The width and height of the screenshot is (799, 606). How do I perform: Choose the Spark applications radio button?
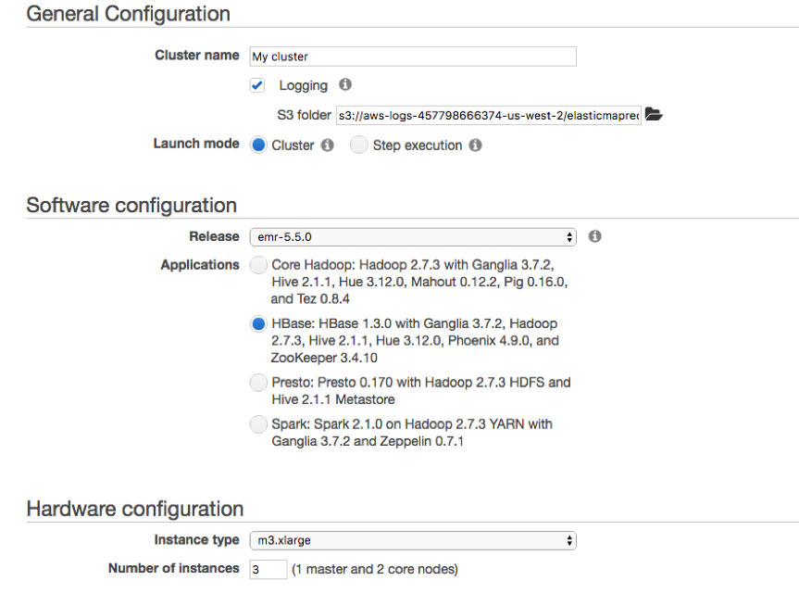[259, 424]
